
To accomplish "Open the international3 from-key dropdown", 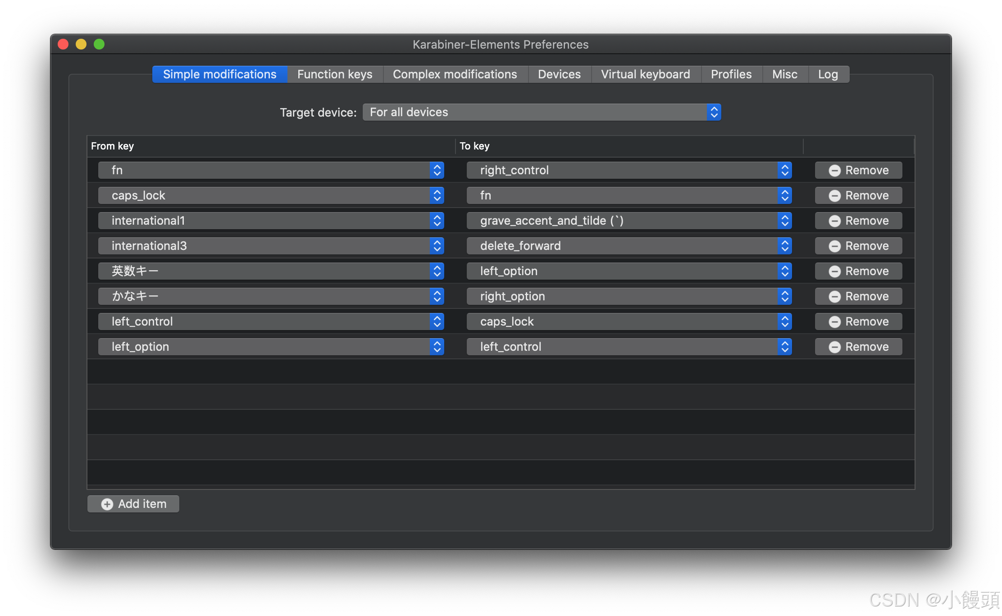I will (x=271, y=246).
